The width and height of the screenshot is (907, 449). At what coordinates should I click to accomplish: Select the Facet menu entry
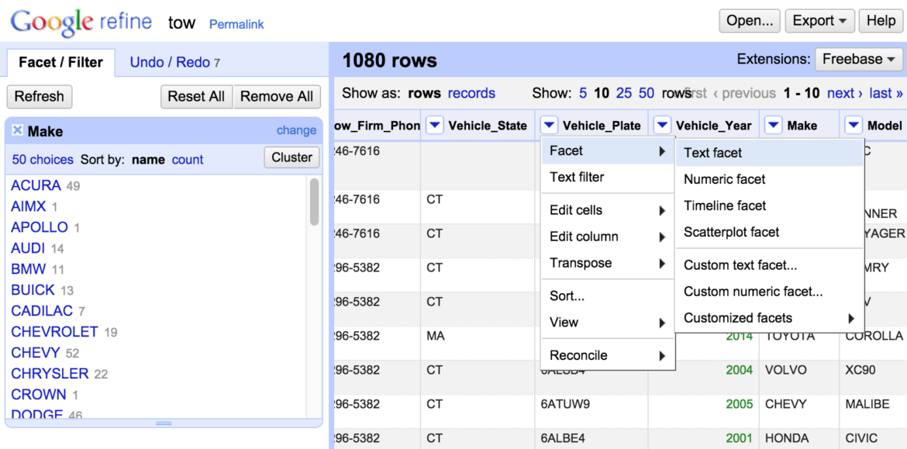point(608,151)
